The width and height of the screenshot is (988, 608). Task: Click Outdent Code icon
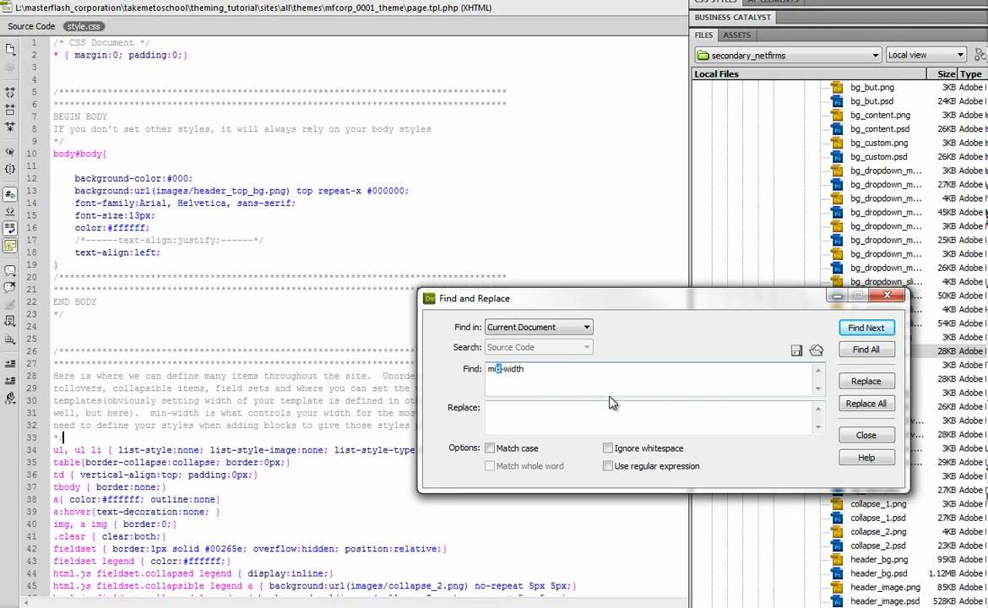pos(10,381)
